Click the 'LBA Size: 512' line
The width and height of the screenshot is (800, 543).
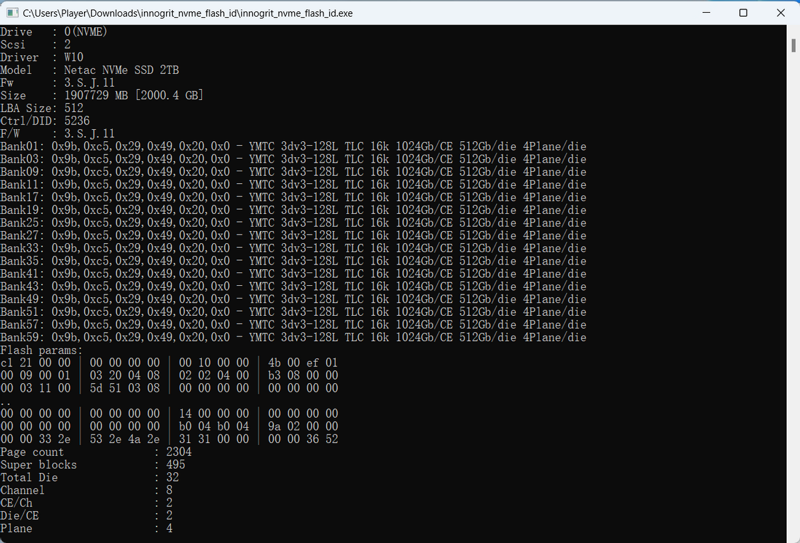(x=41, y=108)
